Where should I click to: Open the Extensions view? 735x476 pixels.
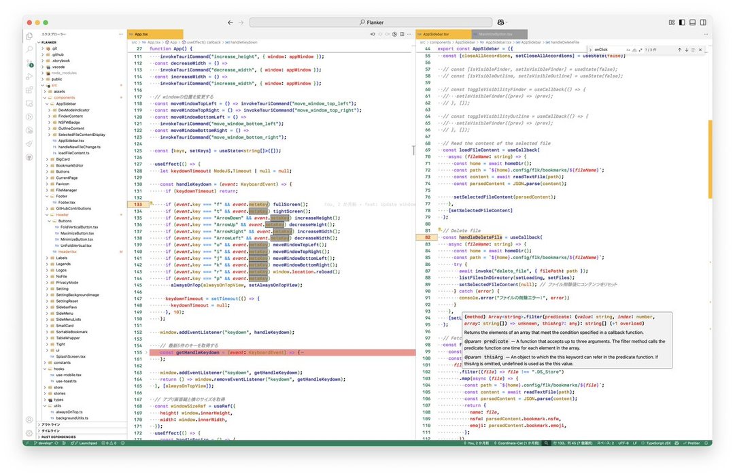point(29,90)
